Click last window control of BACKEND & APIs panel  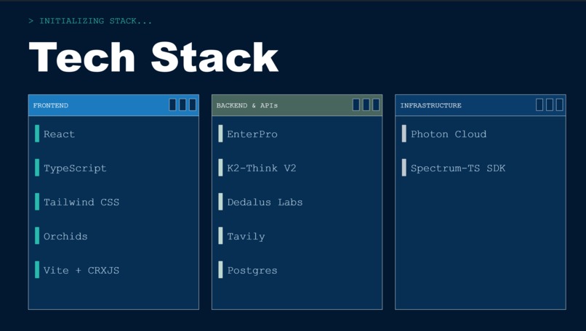click(x=376, y=105)
